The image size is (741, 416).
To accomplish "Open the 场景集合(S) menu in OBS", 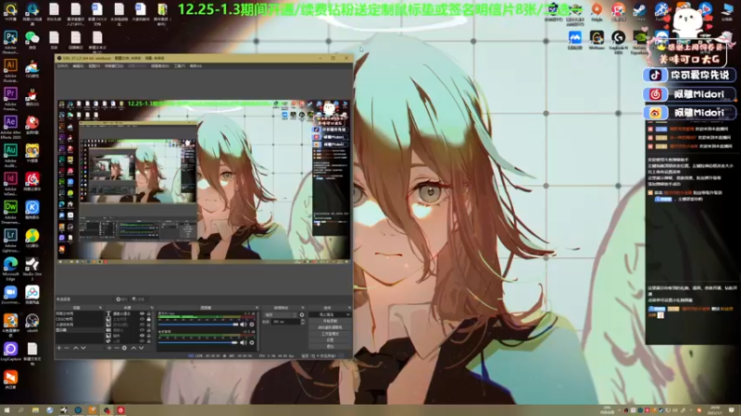I will click(x=160, y=66).
